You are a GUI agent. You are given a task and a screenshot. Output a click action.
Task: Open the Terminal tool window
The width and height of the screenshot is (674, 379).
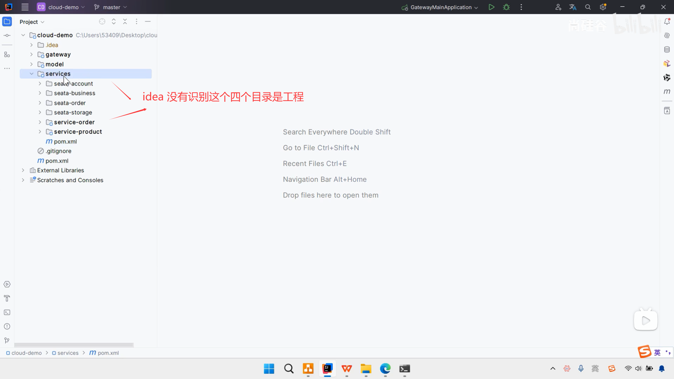point(7,312)
